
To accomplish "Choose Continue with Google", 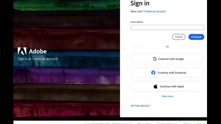I will [167, 59].
